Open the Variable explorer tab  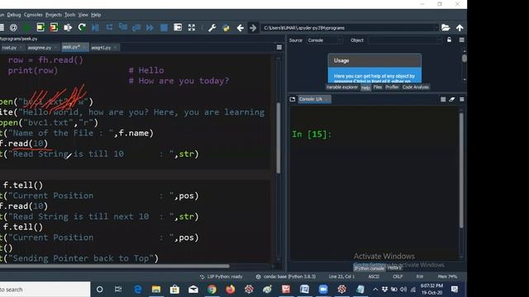342,87
